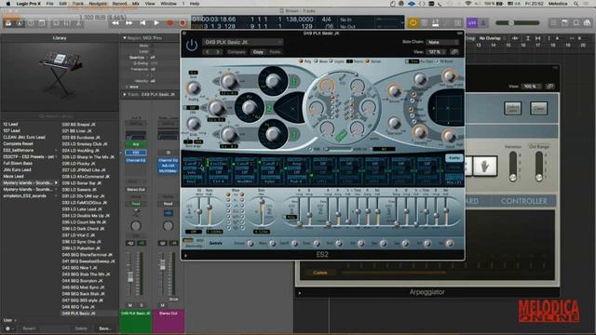Toggle the yellow Cycle mode button
The height and width of the screenshot is (335, 596).
coord(413,23)
